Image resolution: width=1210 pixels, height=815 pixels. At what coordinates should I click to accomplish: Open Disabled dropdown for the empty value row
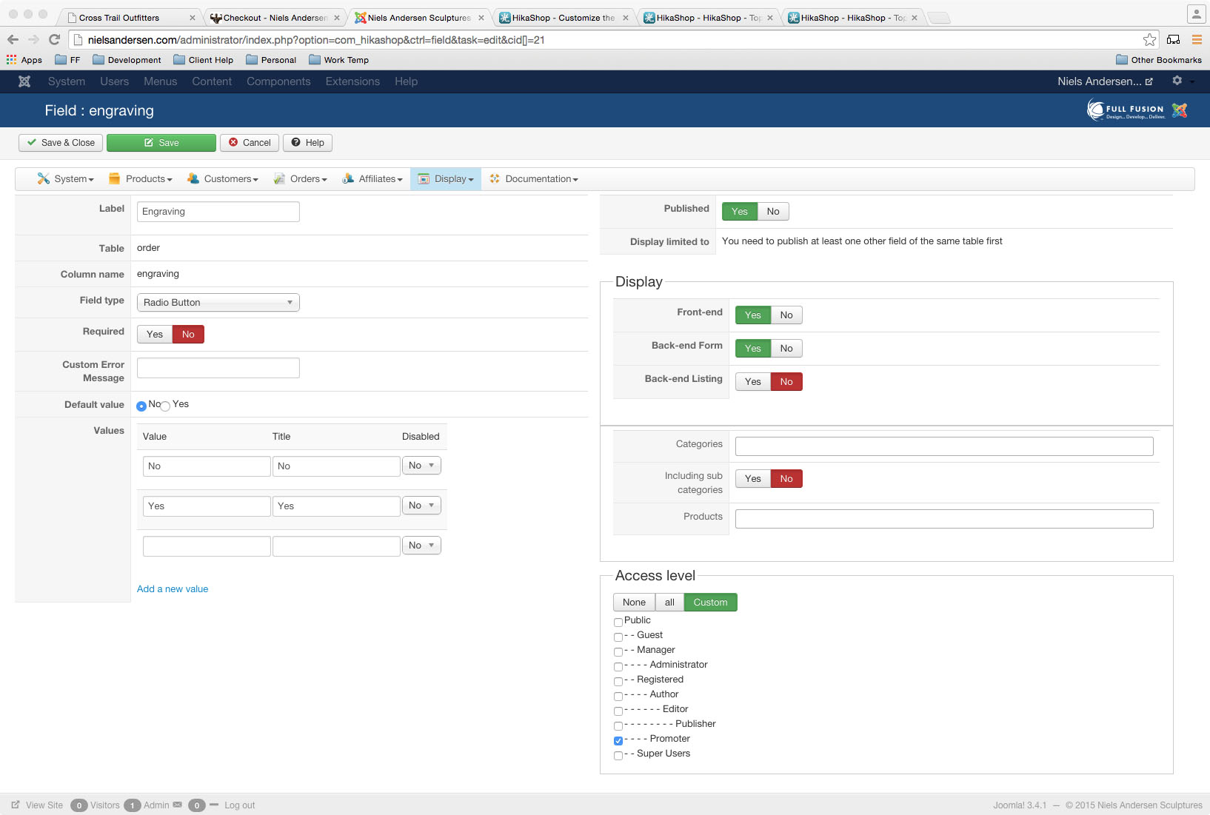coord(421,546)
